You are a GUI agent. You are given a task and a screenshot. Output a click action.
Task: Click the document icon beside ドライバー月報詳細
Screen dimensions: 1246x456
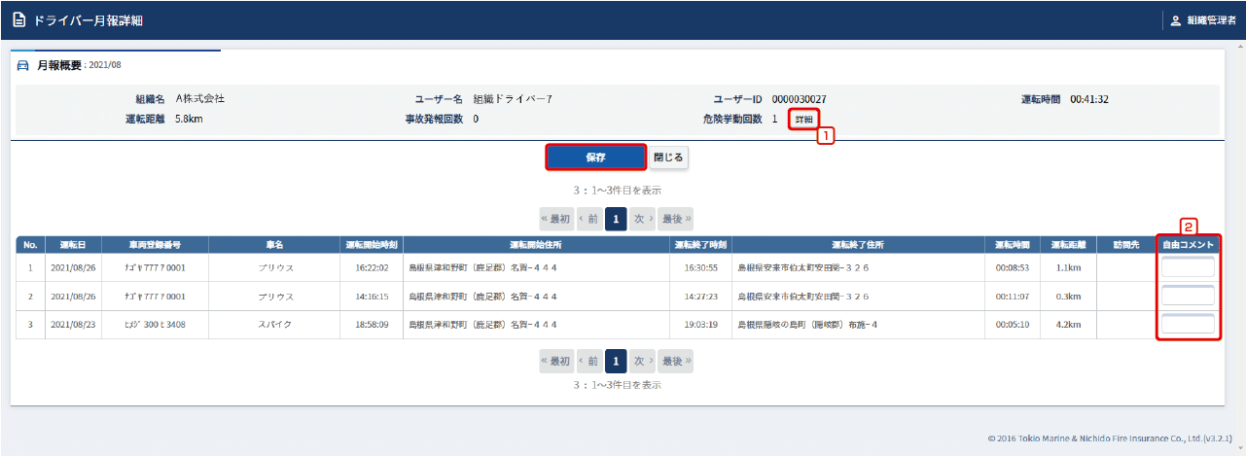18,20
